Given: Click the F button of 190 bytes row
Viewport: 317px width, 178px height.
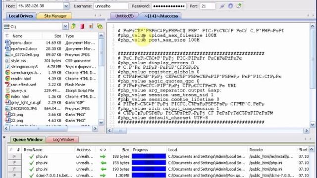Looking at the screenshot, I should [14, 169].
